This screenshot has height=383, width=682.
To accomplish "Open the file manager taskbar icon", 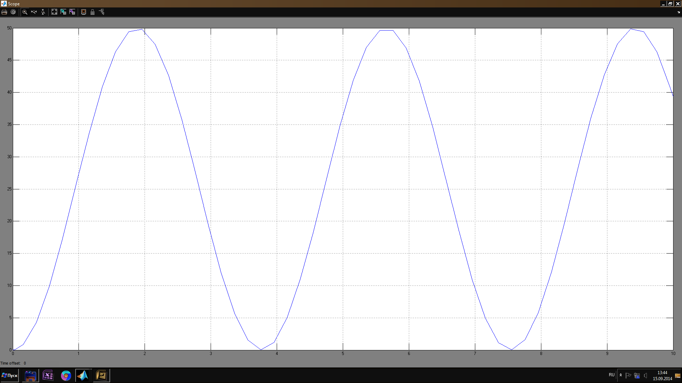I will coord(31,376).
